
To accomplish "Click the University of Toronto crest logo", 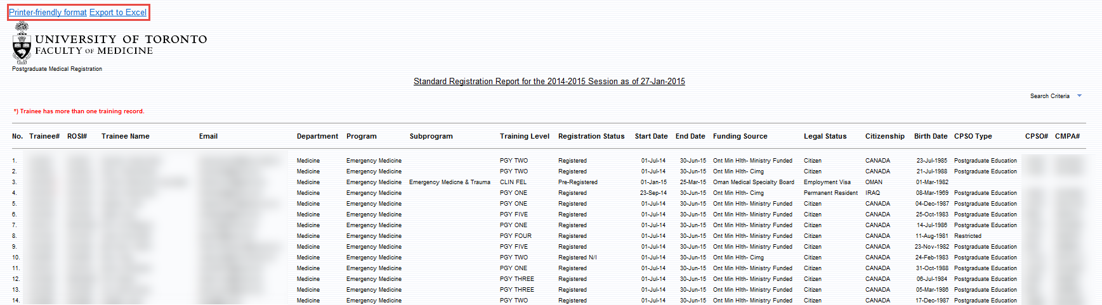I will [22, 43].
